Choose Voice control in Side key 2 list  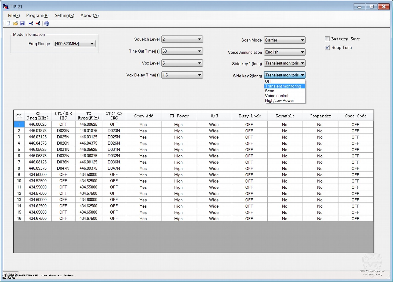[x=277, y=96]
